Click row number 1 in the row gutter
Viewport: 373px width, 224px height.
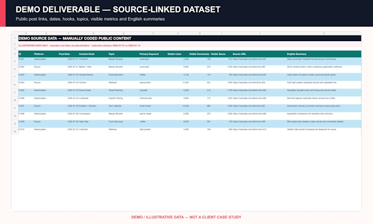[15, 38]
